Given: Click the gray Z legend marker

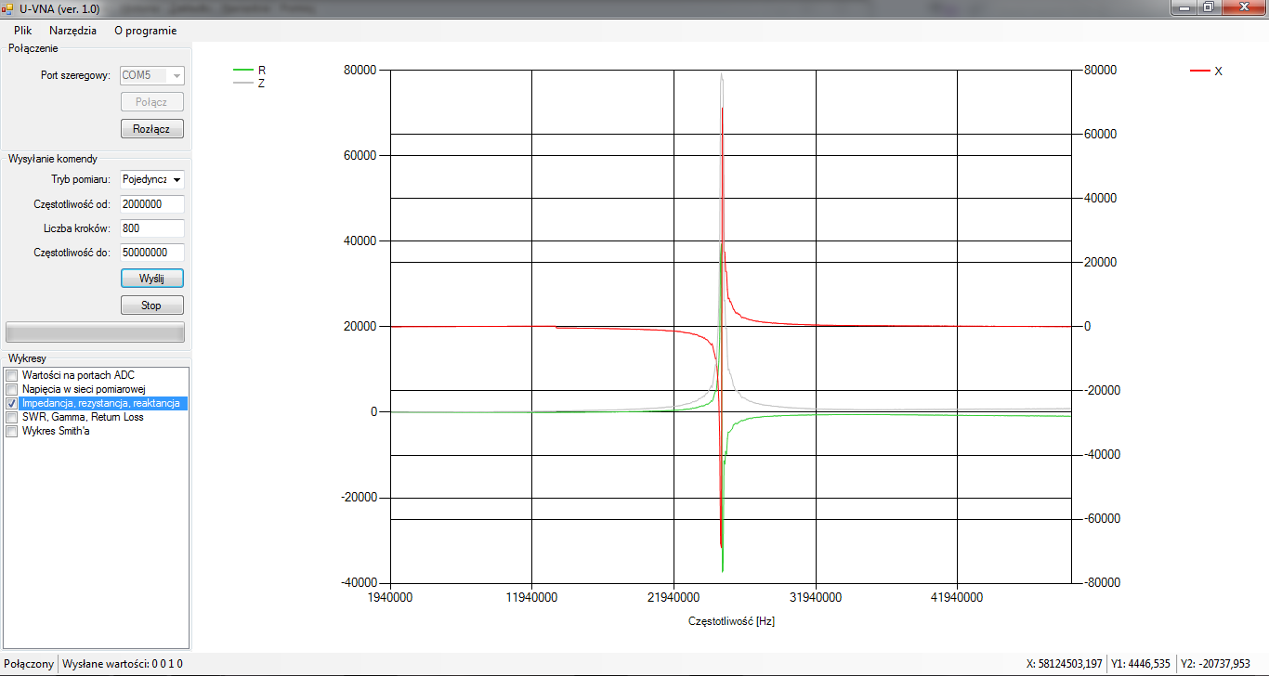Looking at the screenshot, I should pyautogui.click(x=242, y=83).
